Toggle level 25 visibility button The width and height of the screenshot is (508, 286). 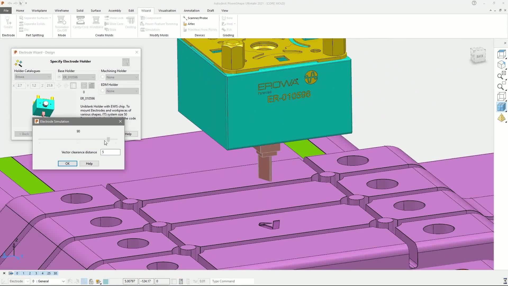(x=49, y=273)
